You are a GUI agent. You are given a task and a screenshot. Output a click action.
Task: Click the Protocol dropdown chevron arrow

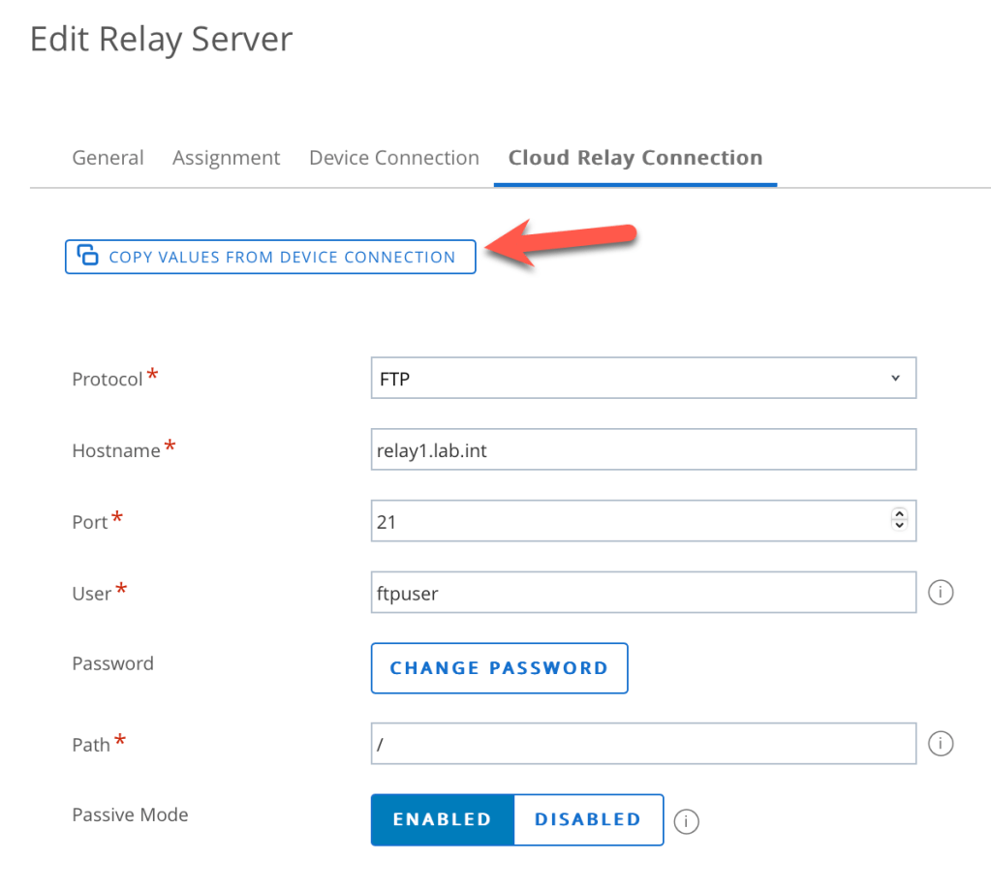pyautogui.click(x=895, y=379)
